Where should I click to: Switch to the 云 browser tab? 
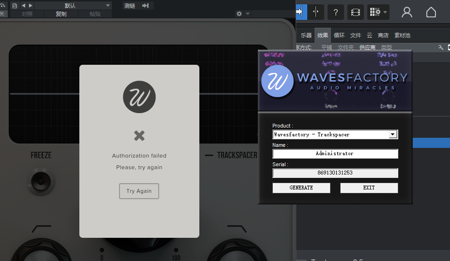369,35
